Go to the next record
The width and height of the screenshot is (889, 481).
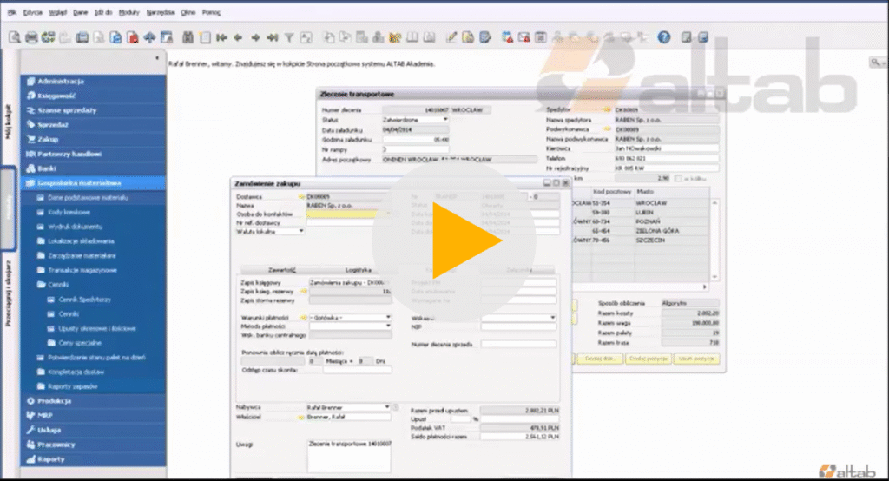point(255,37)
